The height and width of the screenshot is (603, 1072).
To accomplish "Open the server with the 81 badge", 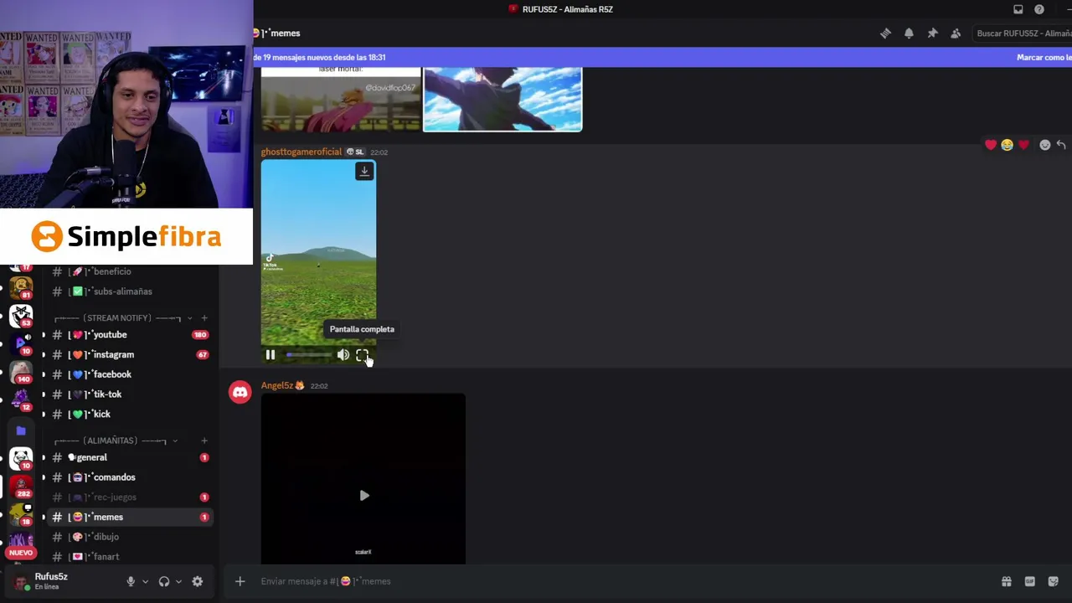I will click(21, 287).
